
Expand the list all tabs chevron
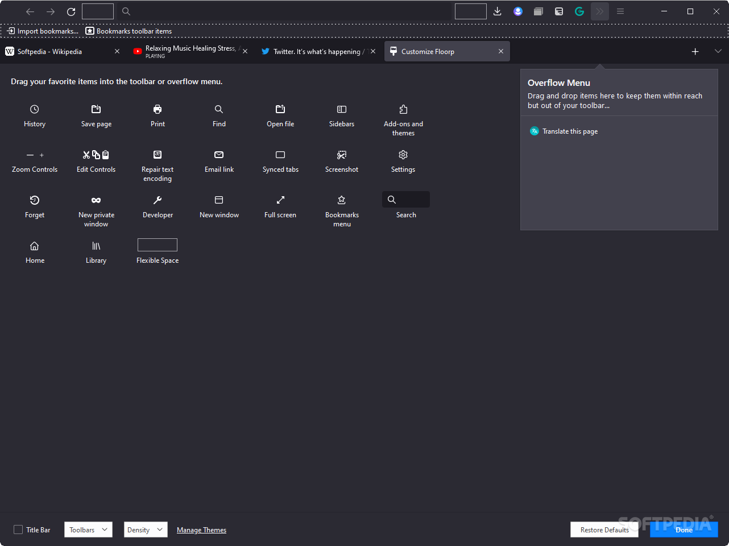pos(718,51)
